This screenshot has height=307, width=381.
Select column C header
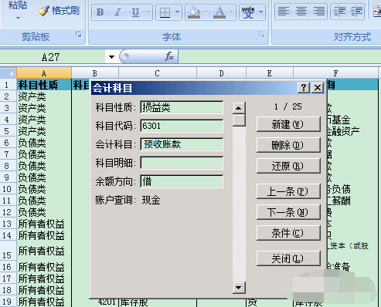point(157,73)
